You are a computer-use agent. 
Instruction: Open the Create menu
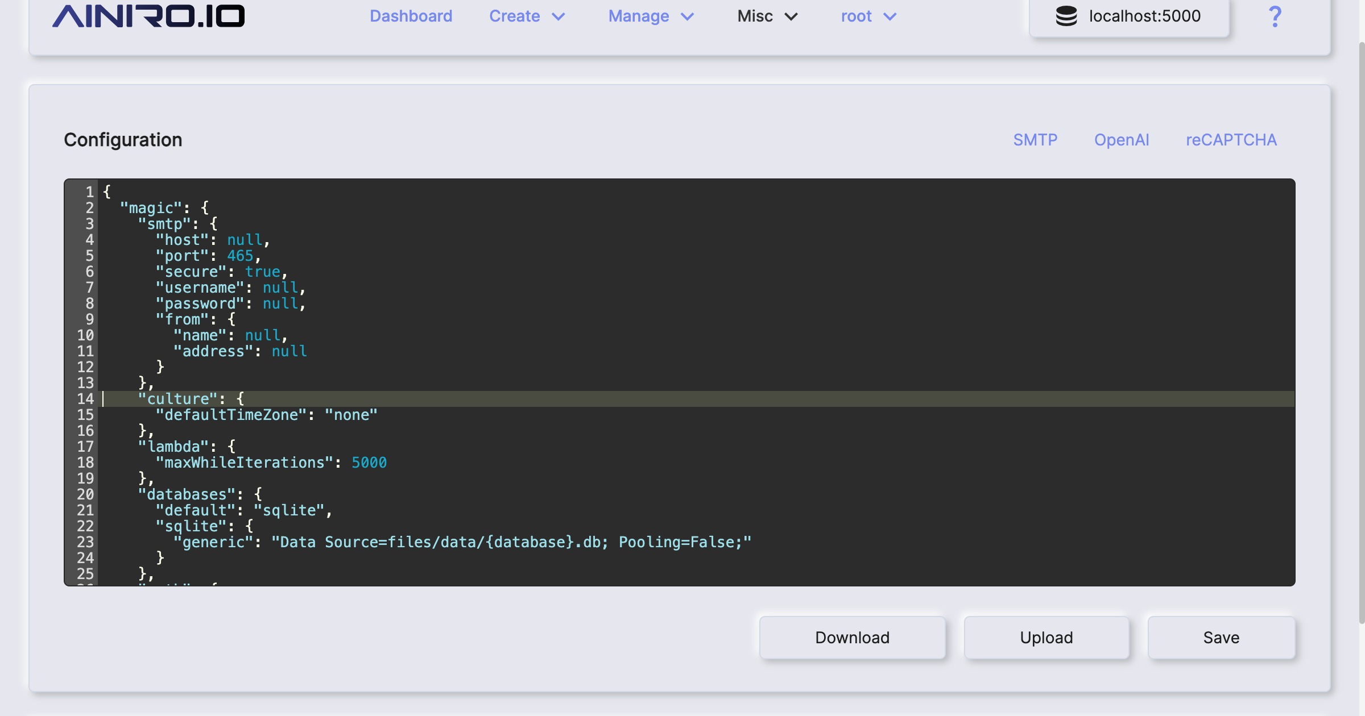[x=514, y=16]
